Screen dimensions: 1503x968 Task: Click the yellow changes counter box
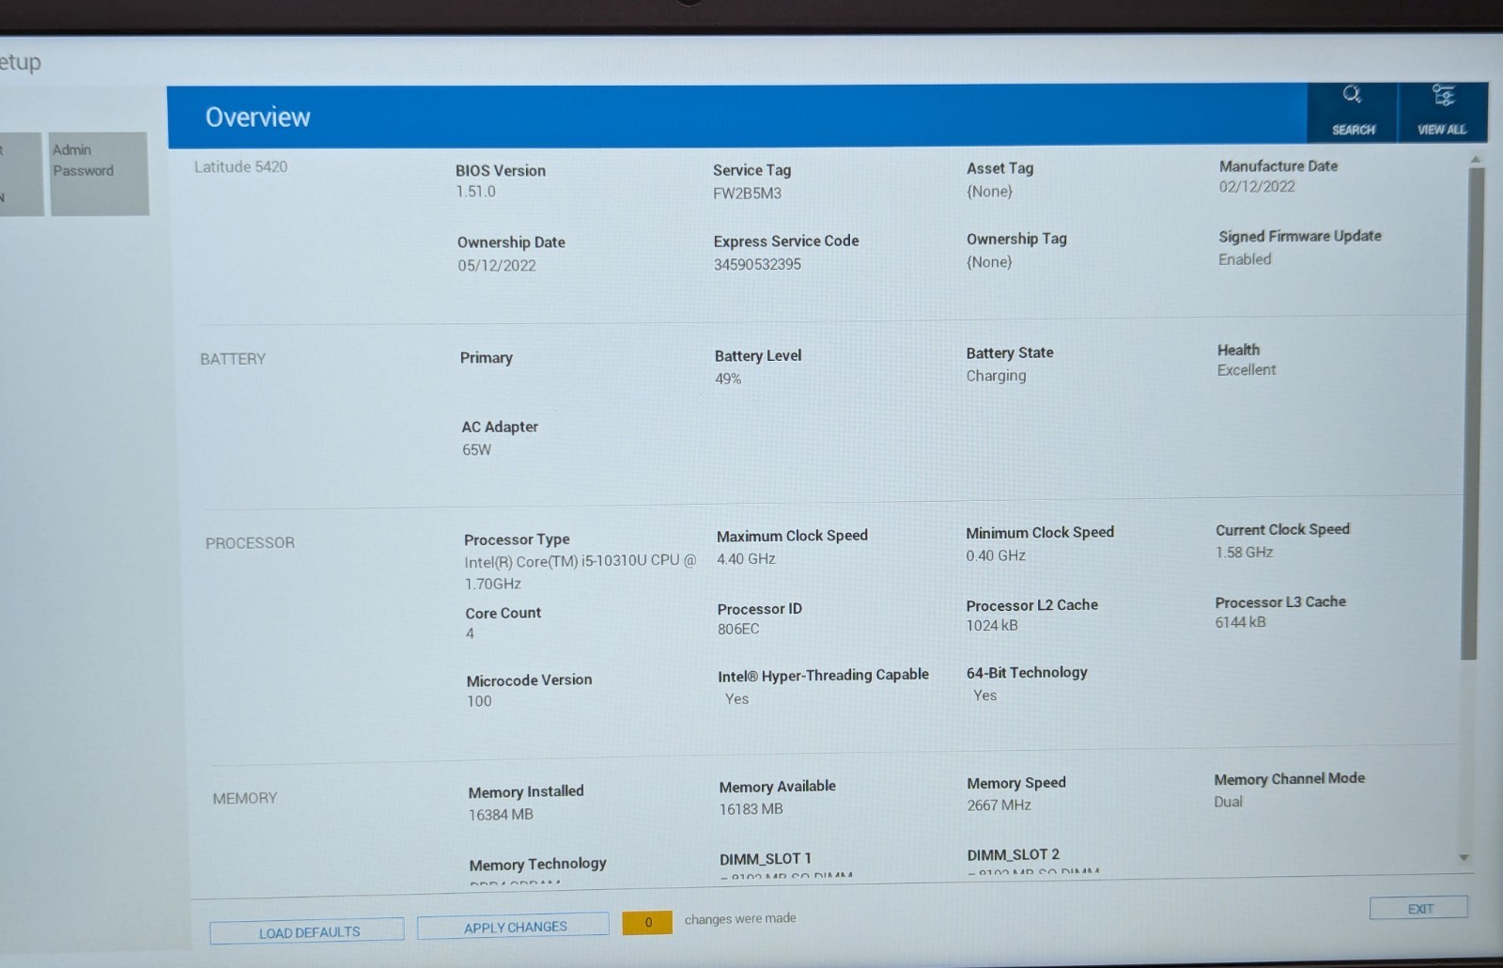coord(647,922)
